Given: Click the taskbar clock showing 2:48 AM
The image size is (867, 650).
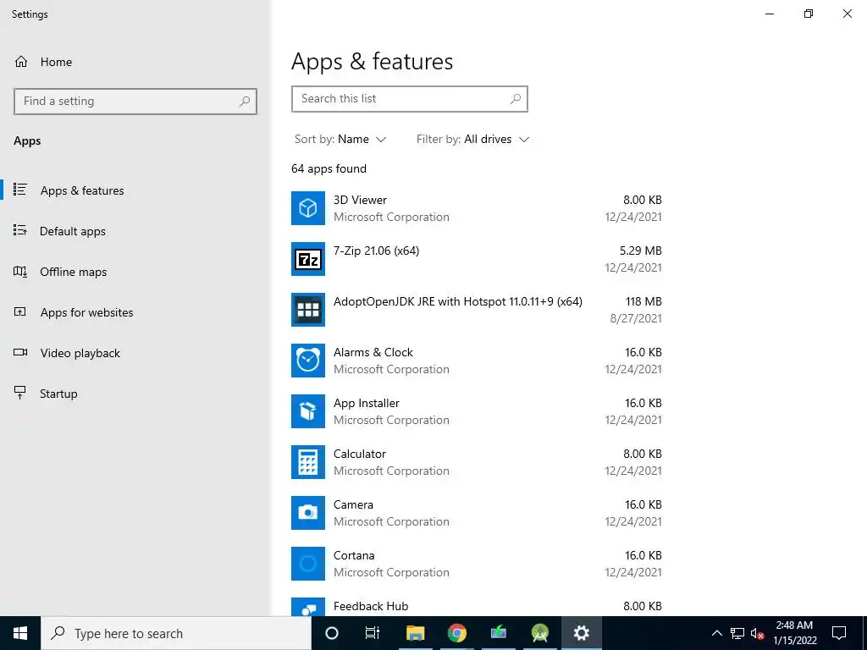Looking at the screenshot, I should pos(794,633).
